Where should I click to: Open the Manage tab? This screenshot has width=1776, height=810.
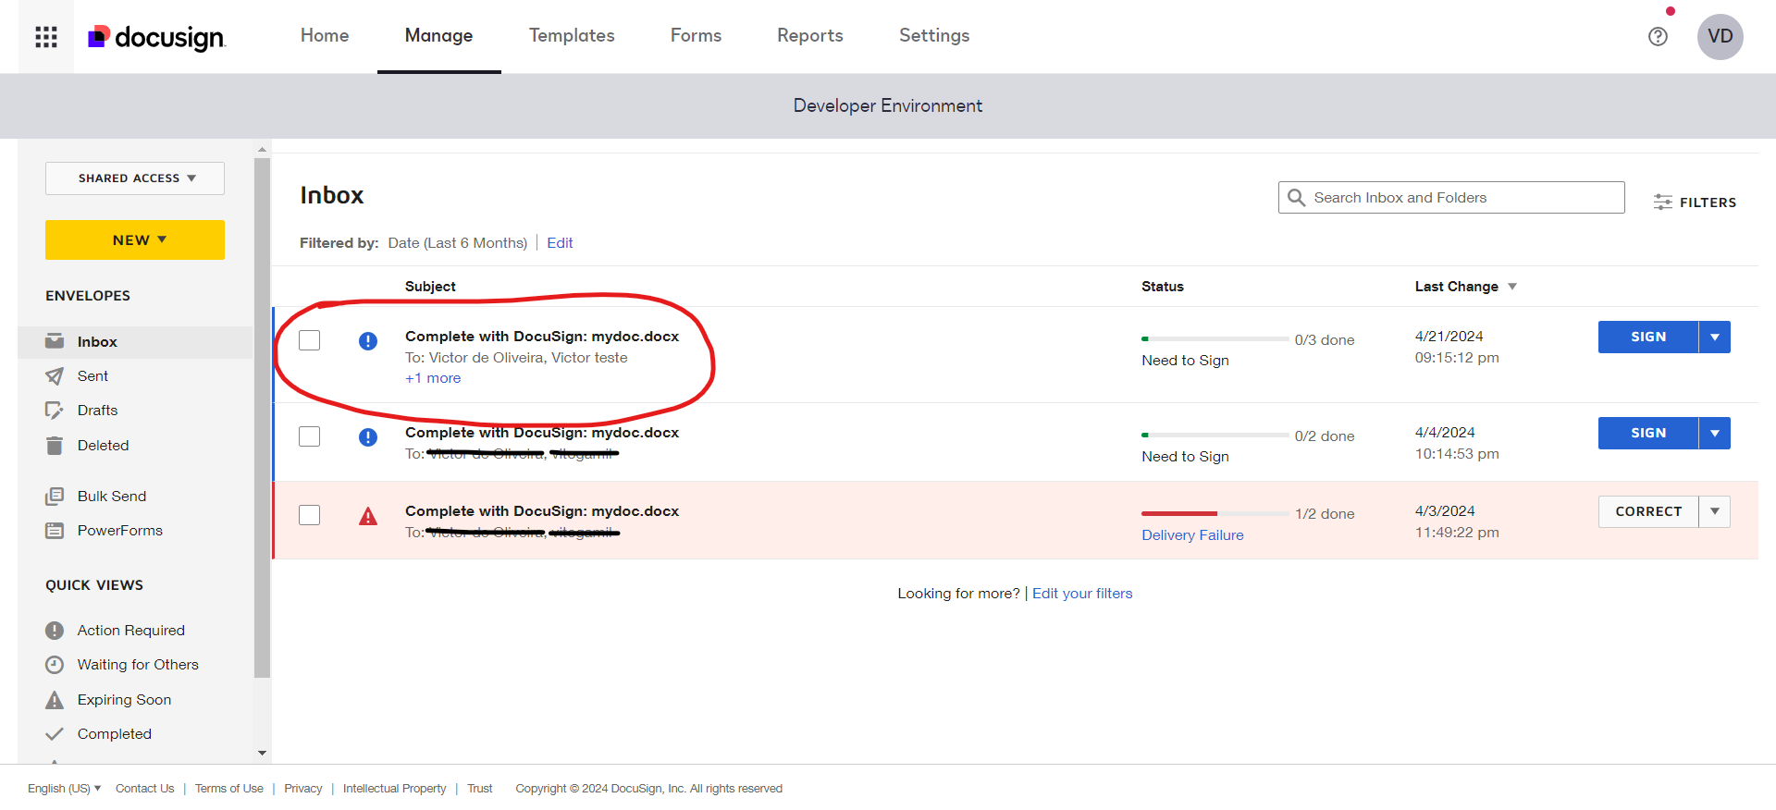438,35
